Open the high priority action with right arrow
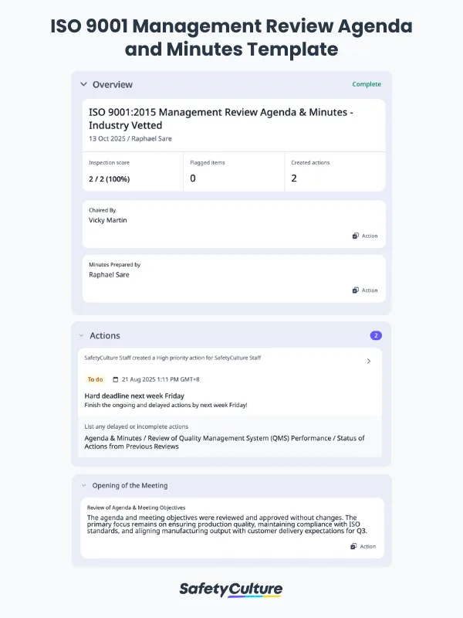463x618 pixels. tap(369, 361)
